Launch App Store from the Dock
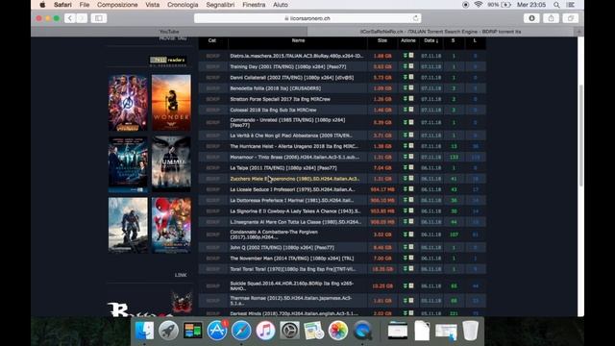Image resolution: width=615 pixels, height=346 pixels. [217, 331]
